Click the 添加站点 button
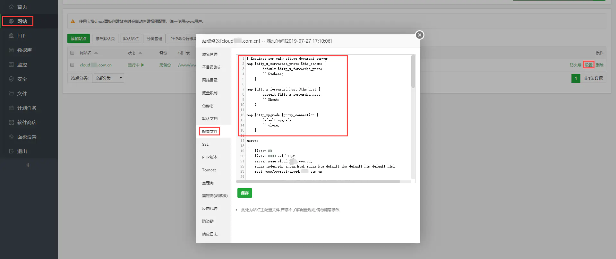This screenshot has height=259, width=616. point(79,39)
